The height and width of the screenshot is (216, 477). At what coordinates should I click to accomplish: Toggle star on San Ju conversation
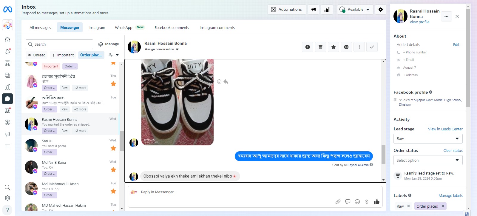pyautogui.click(x=113, y=148)
